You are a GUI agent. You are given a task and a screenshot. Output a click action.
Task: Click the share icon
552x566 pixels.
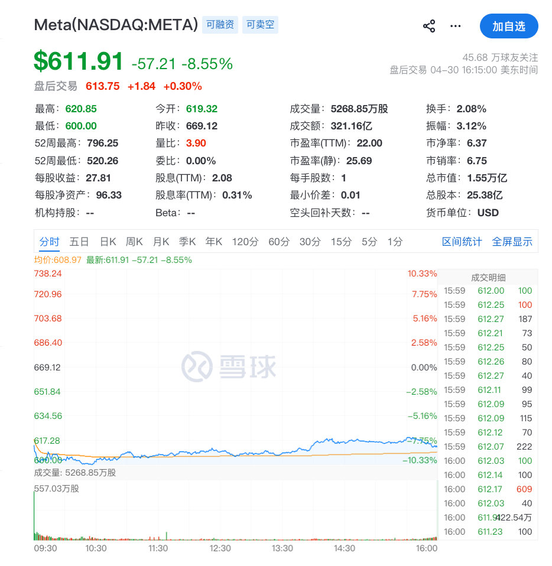429,26
